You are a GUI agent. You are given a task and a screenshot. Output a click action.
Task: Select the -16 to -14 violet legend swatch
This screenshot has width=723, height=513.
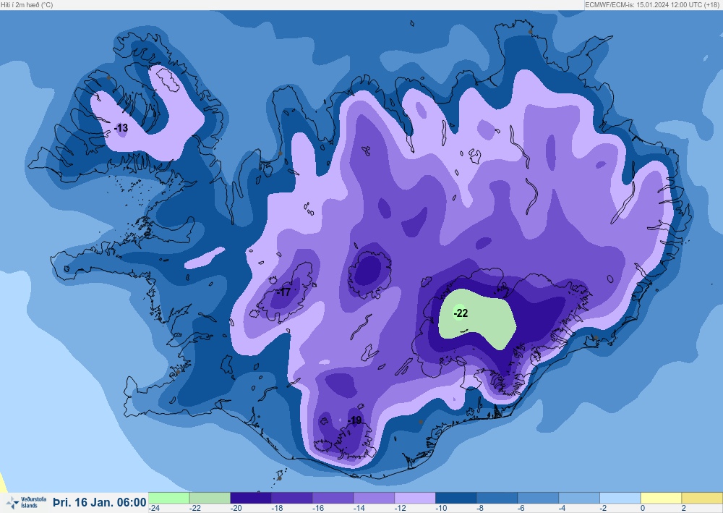coord(333,498)
